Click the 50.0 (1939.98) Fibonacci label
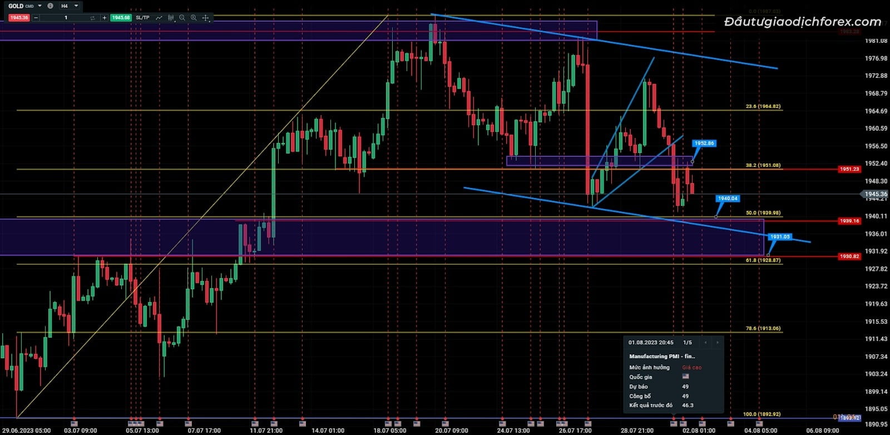Screen dimensions: 890x435 (x=763, y=213)
